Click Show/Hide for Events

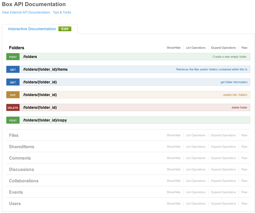pyautogui.click(x=174, y=192)
